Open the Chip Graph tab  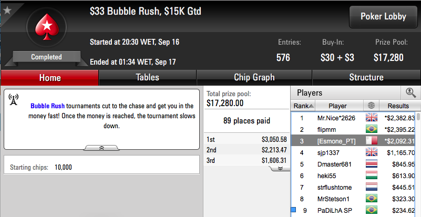[254, 78]
